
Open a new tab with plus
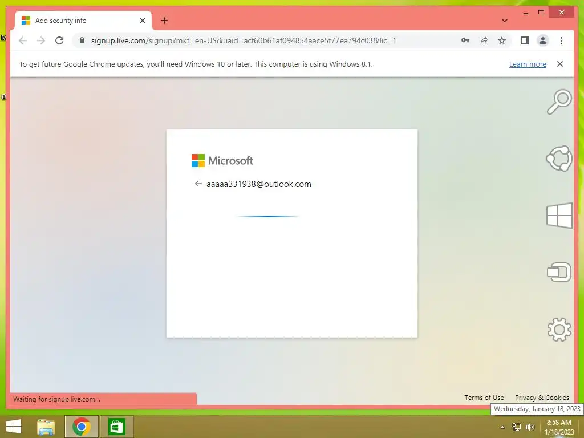click(164, 21)
